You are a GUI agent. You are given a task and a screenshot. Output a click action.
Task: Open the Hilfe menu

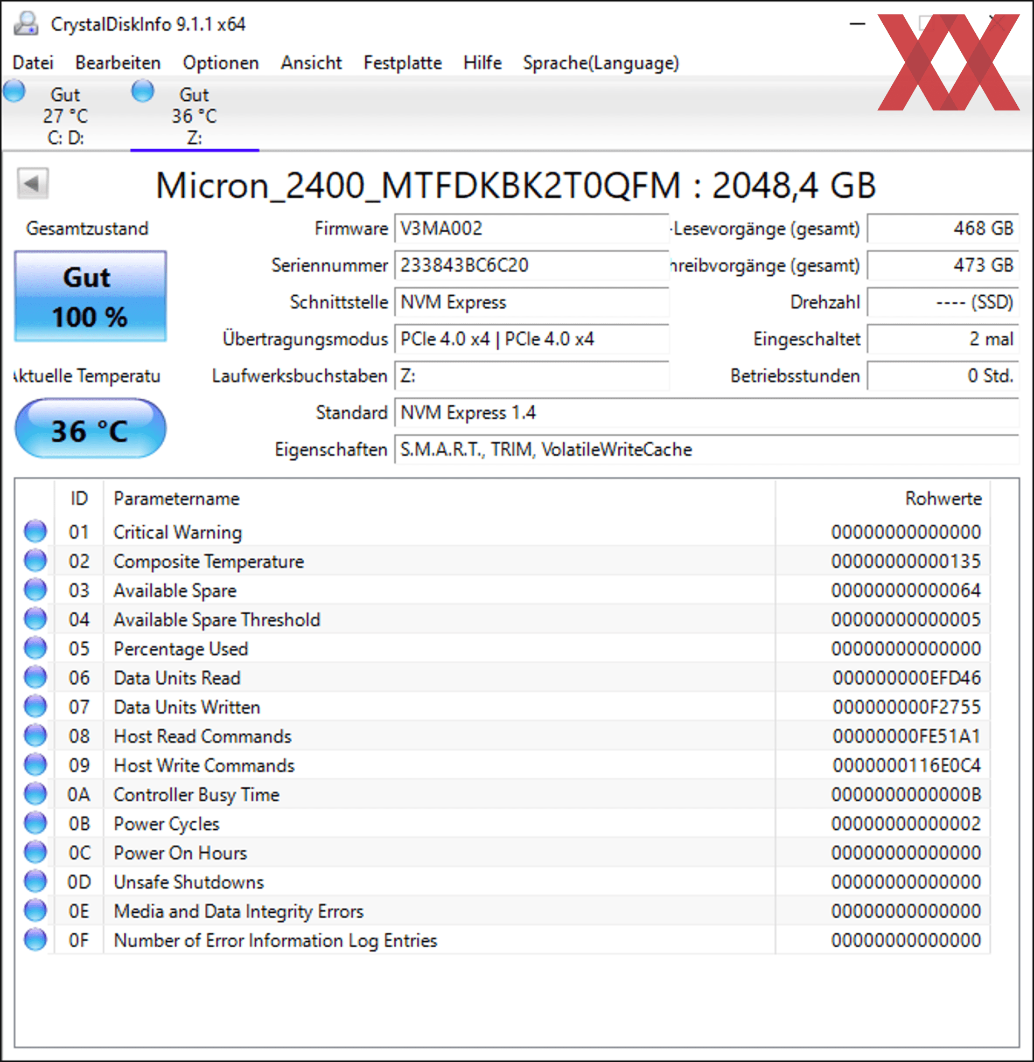pos(482,63)
